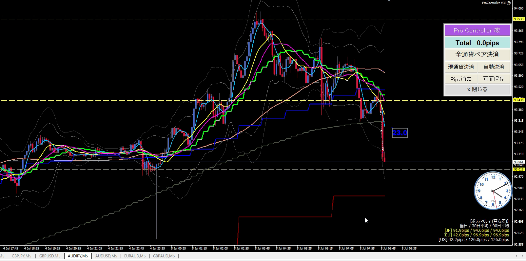
Task: Click the [JP] 91.9pips volatility line
Action: (x=477, y=231)
